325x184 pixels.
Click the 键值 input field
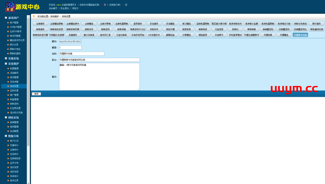click(x=70, y=47)
